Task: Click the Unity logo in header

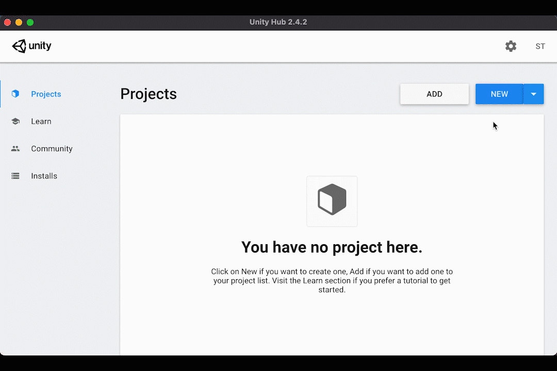Action: pyautogui.click(x=31, y=46)
